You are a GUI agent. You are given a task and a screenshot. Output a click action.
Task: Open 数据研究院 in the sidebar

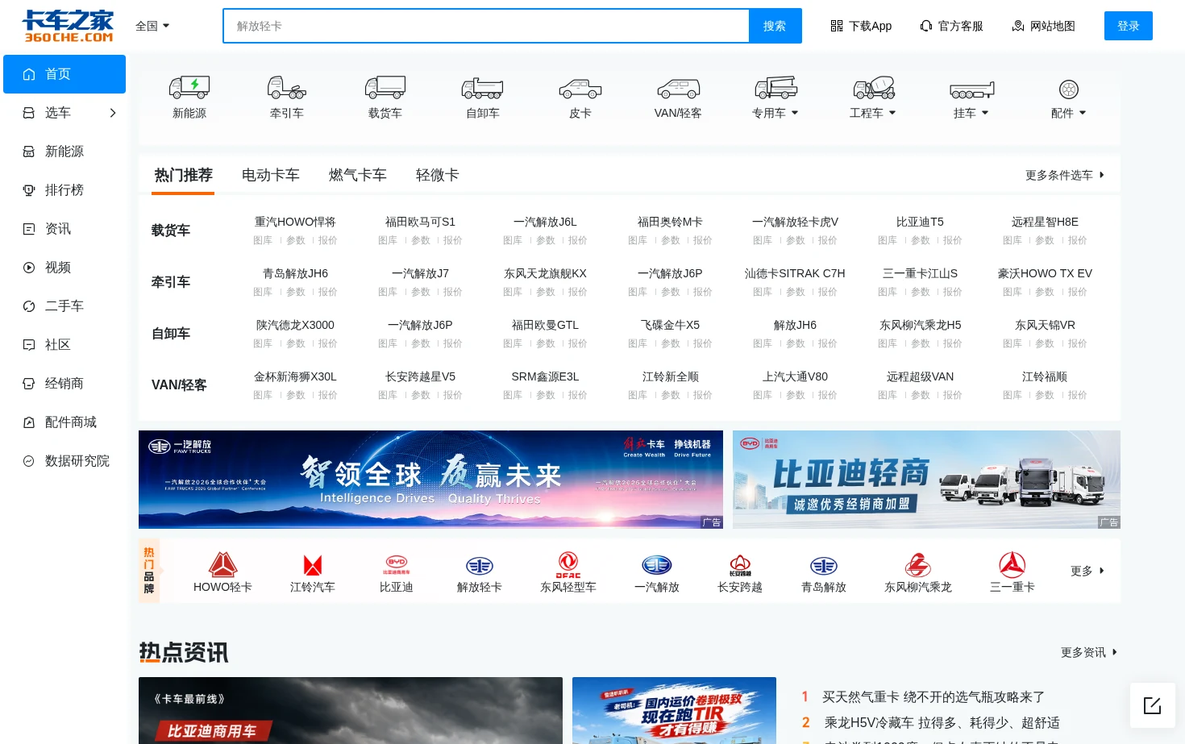pyautogui.click(x=64, y=461)
